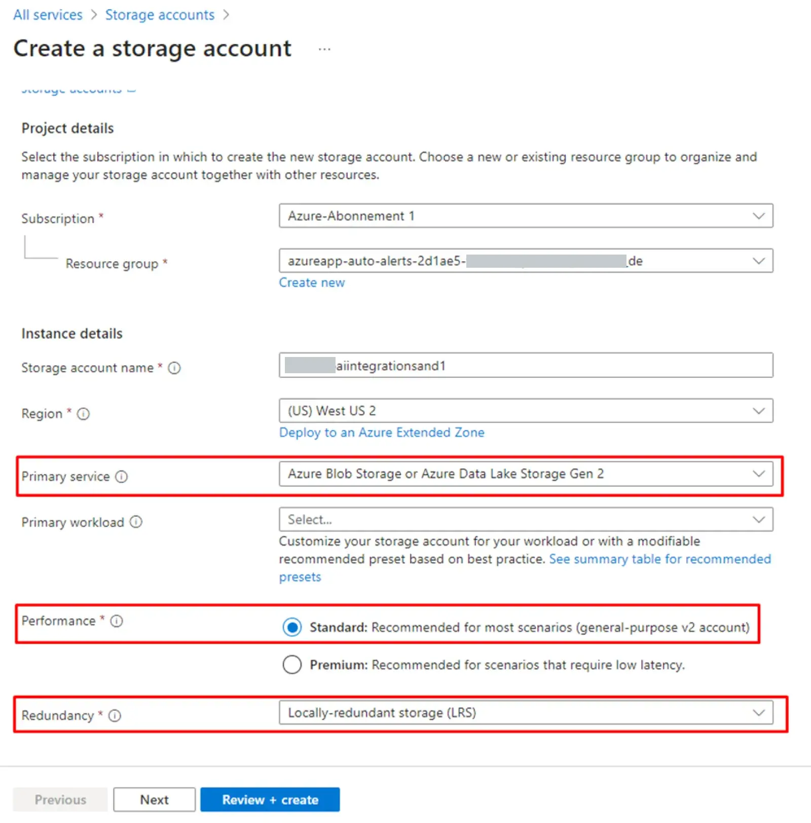The image size is (811, 823).
Task: Click the Storage account name info icon
Action: click(174, 368)
